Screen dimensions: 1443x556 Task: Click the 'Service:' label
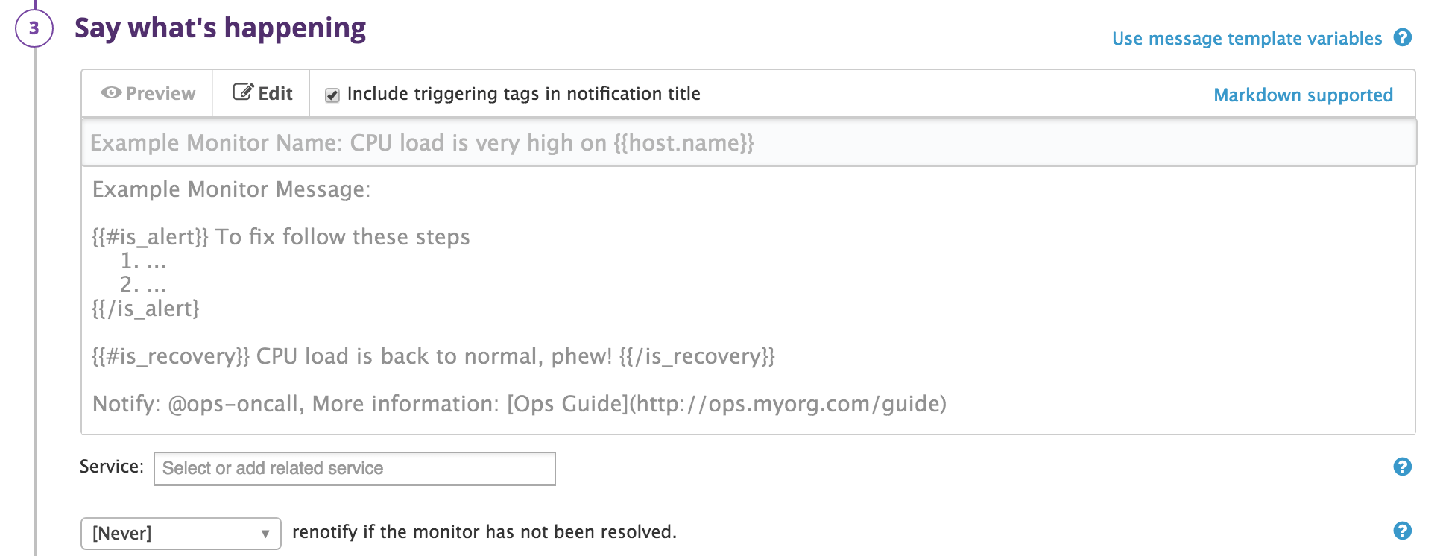coord(112,467)
